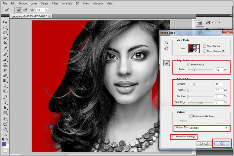The image size is (234, 156).
Task: Uncheck the Smart Radius checkbox
Action: click(189, 65)
